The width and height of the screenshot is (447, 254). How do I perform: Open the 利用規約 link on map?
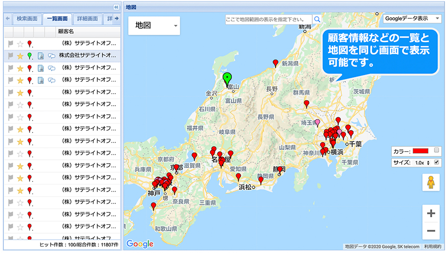tap(432, 247)
